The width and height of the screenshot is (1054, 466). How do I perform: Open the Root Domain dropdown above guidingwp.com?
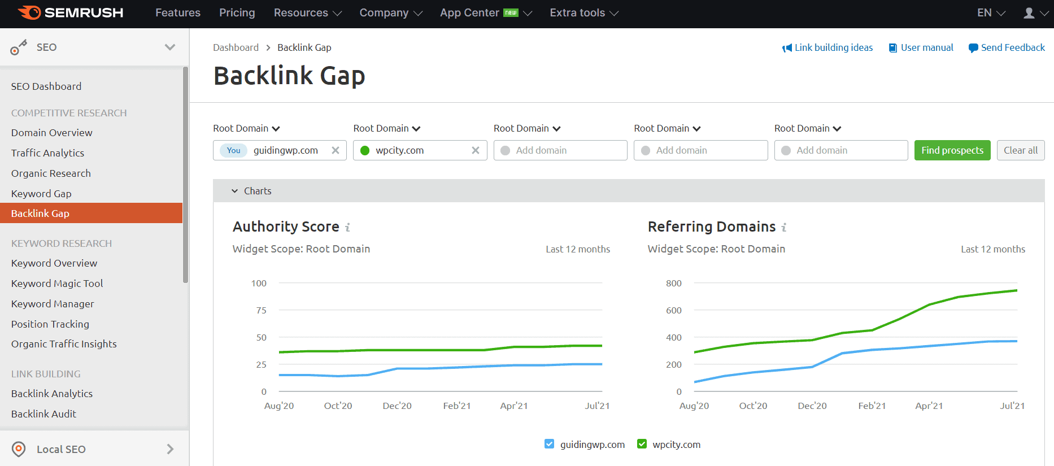pos(246,128)
